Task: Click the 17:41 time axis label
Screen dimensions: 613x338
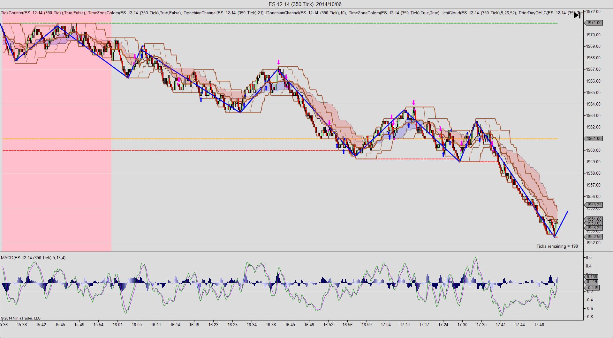Action: point(501,325)
